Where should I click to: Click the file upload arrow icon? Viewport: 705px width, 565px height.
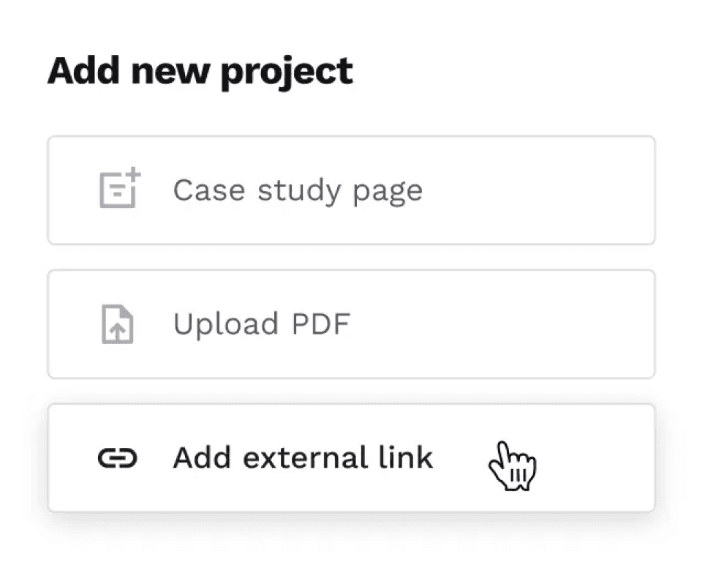point(116,323)
